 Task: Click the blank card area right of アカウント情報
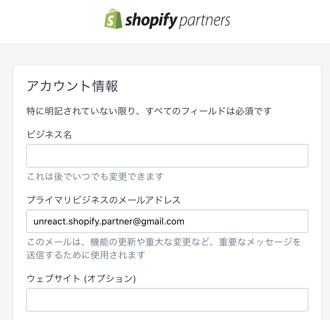coord(223,86)
